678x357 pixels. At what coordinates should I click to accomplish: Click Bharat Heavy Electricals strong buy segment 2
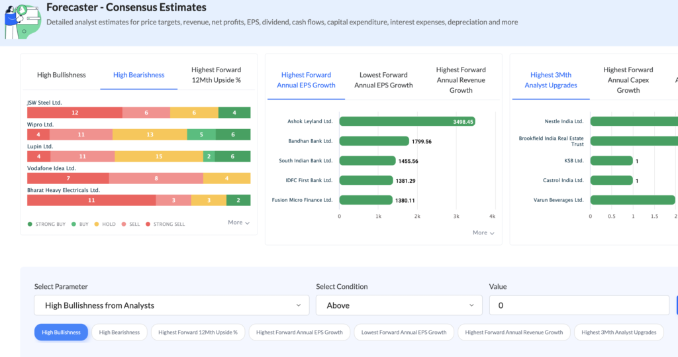tap(238, 200)
